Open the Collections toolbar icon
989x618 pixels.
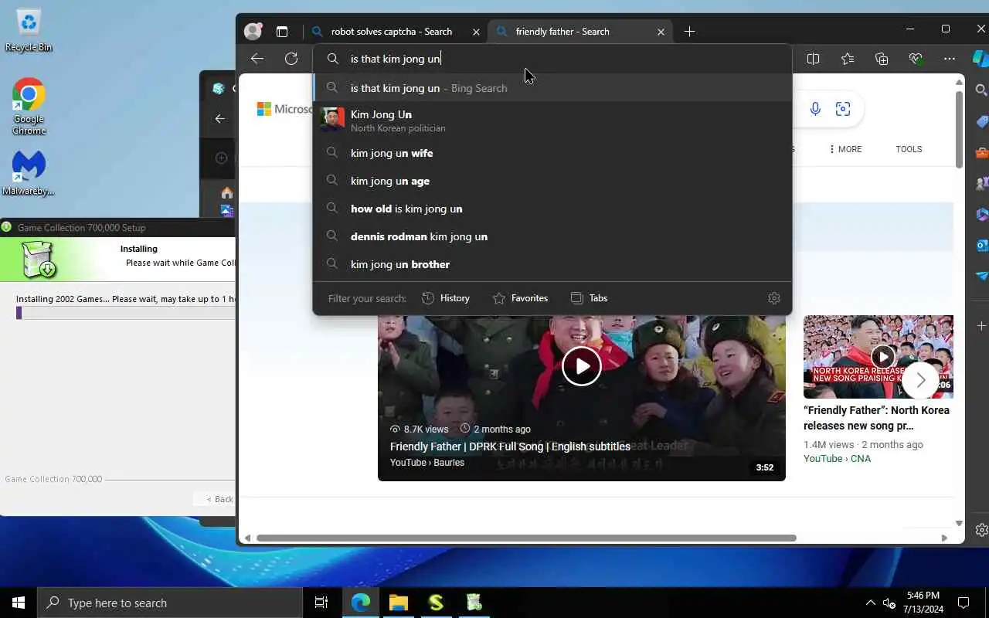882,59
